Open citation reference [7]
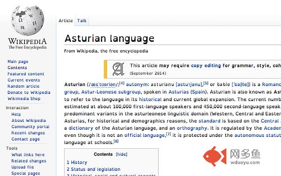 click(x=169, y=134)
